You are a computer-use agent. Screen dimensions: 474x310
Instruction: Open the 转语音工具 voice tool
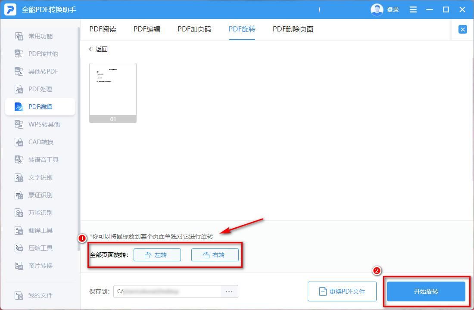click(x=41, y=160)
